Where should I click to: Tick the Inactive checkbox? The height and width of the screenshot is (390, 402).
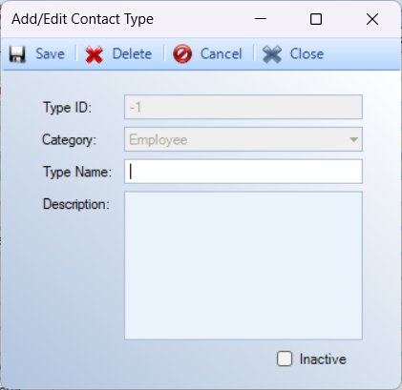click(285, 359)
